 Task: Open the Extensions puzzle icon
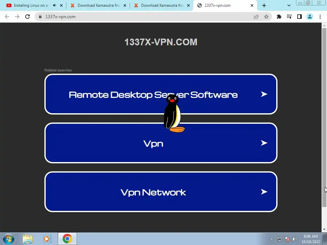(279, 17)
